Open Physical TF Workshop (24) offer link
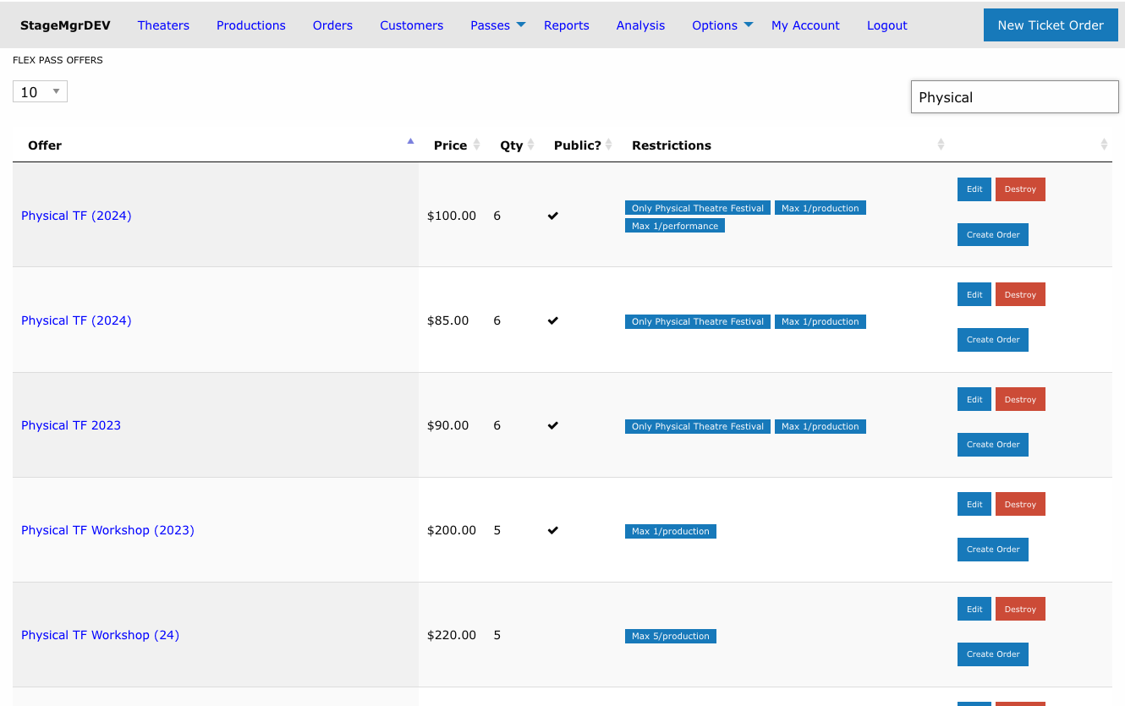Viewport: 1125px width, 706px height. 100,635
